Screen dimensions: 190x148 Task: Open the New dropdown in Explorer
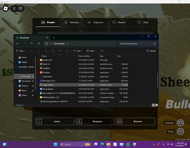pyautogui.click(x=21, y=51)
